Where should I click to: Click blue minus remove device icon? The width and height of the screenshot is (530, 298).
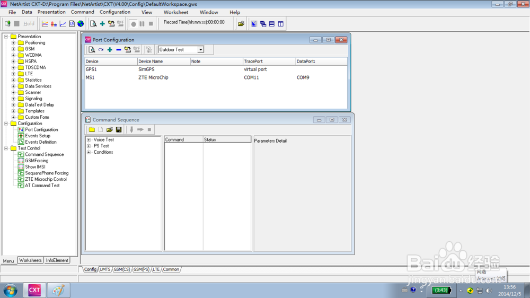click(x=119, y=50)
